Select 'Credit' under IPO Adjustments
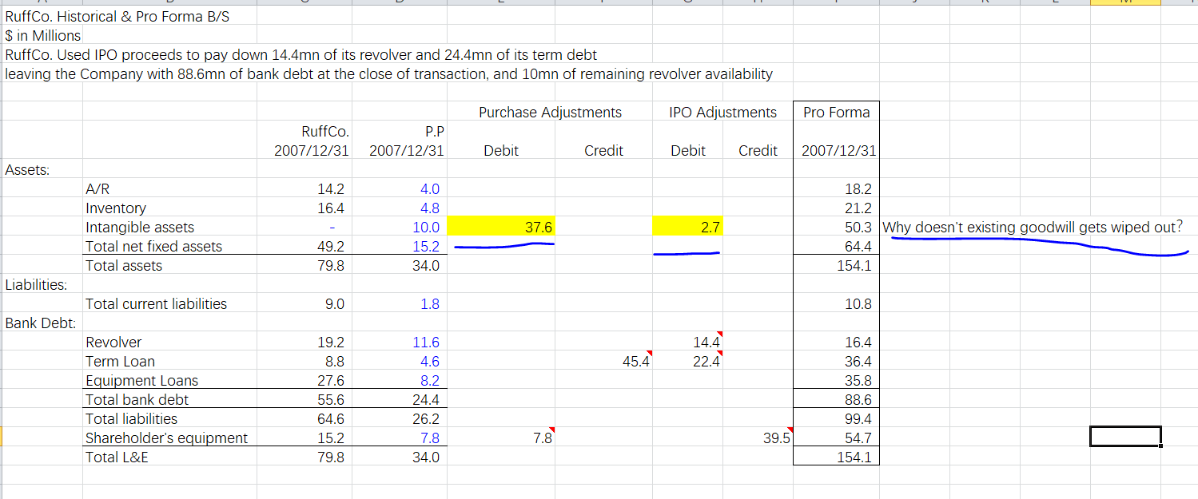The height and width of the screenshot is (499, 1198). point(758,150)
